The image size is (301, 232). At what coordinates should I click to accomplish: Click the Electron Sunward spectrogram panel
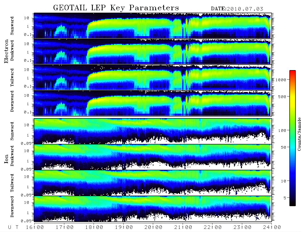(x=153, y=26)
